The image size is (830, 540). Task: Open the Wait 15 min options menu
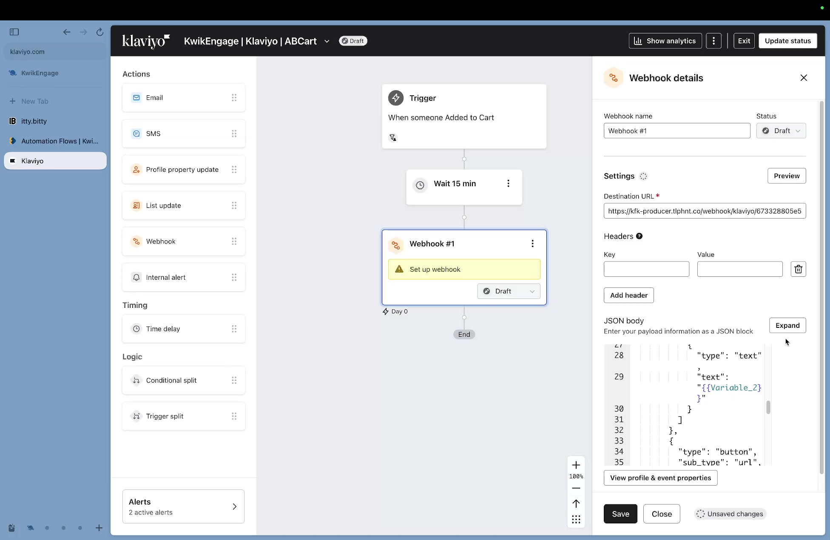point(508,184)
